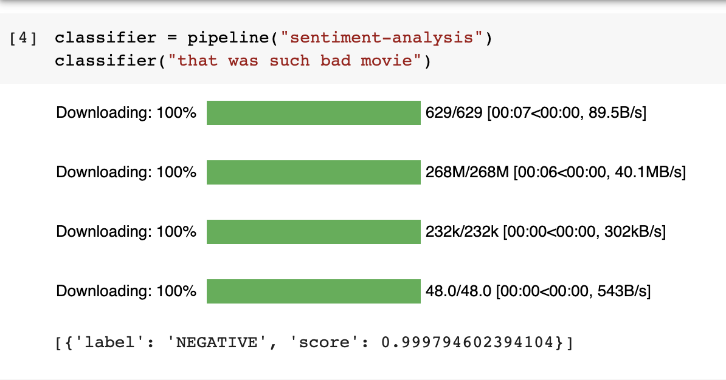Click the first "Downloading: 100%" label
This screenshot has height=380, width=726.
[126, 113]
